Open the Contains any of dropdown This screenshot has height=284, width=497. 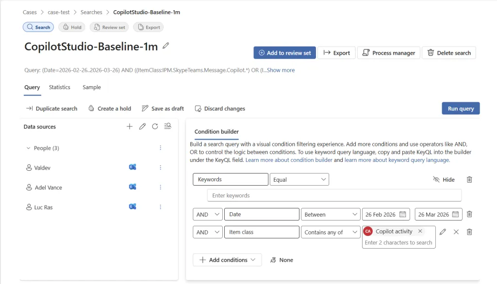pos(331,232)
